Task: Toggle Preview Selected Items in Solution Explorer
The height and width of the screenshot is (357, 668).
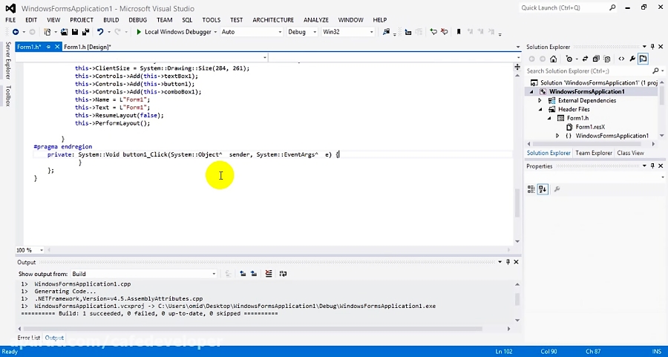Action: click(x=643, y=59)
